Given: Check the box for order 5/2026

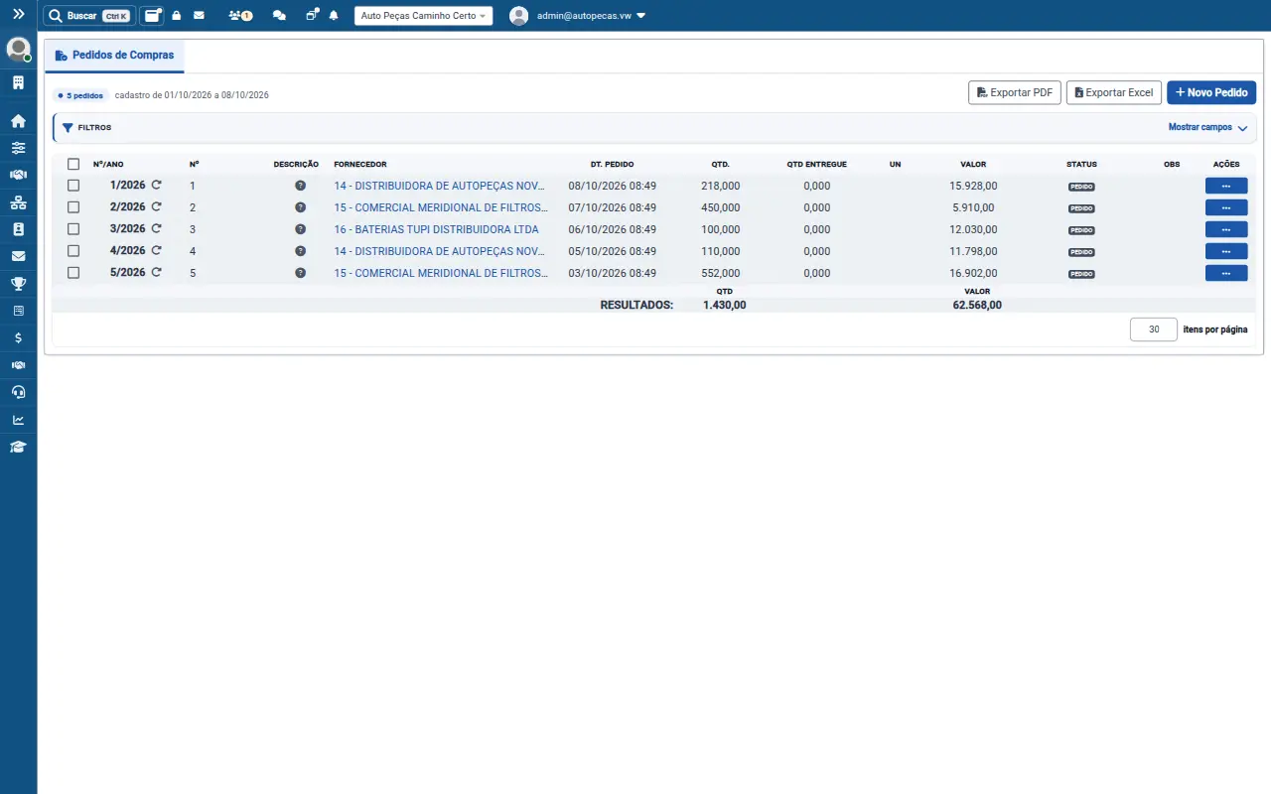Looking at the screenshot, I should [x=73, y=273].
